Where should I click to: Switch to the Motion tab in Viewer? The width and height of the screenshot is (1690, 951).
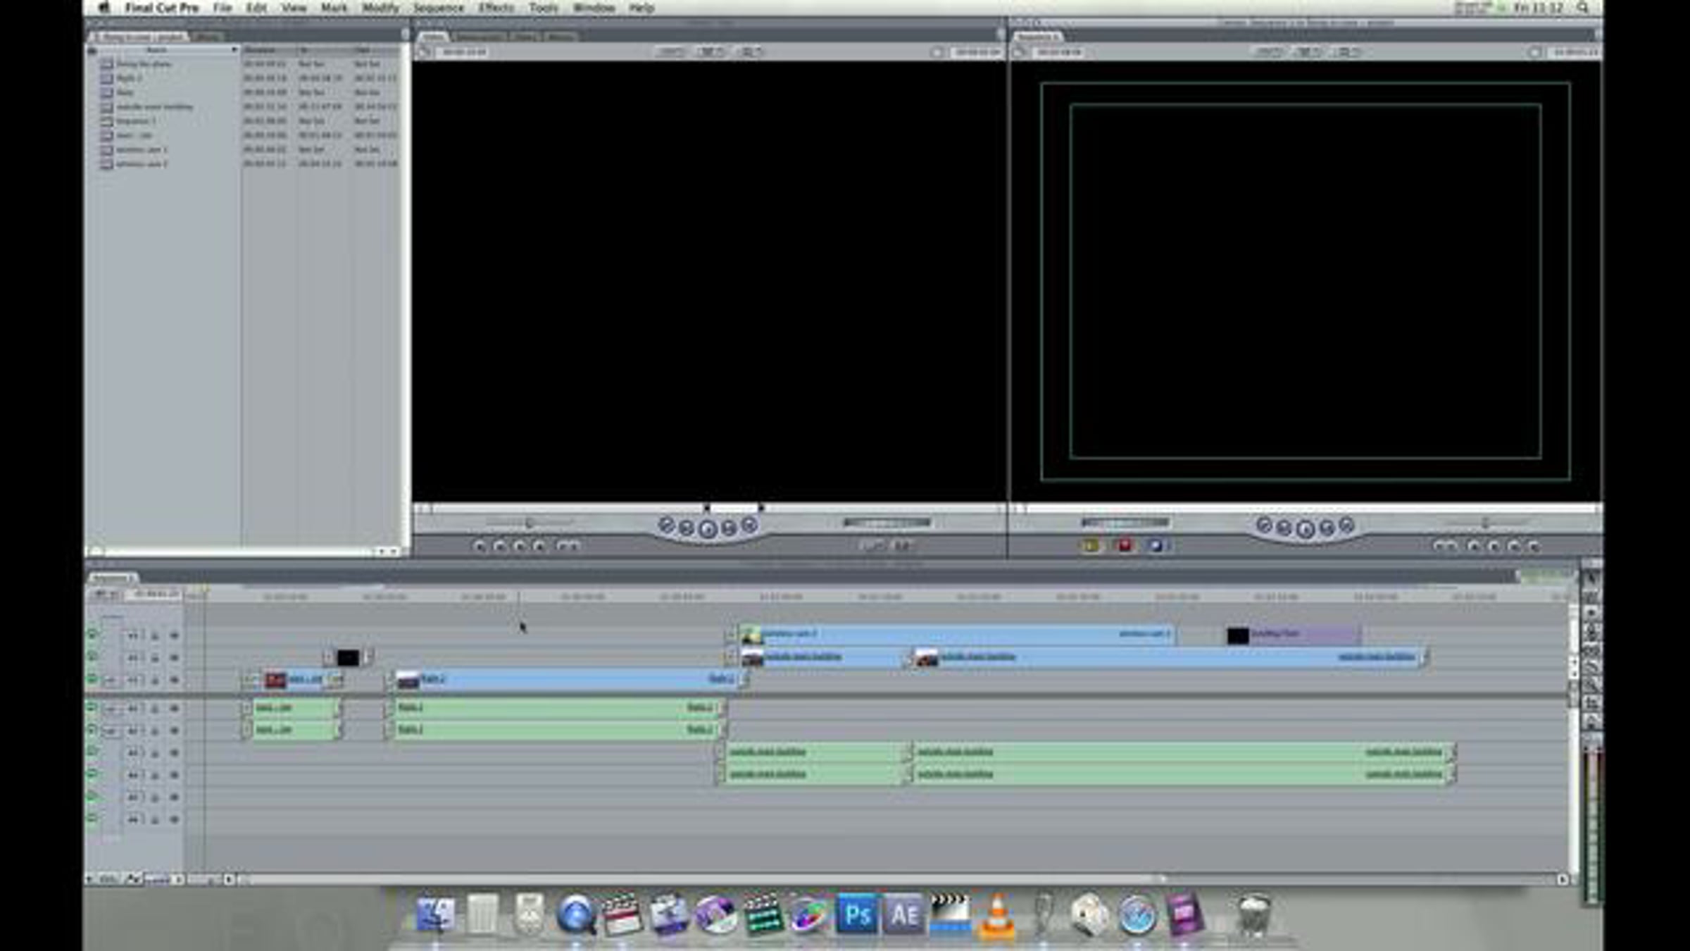point(561,37)
